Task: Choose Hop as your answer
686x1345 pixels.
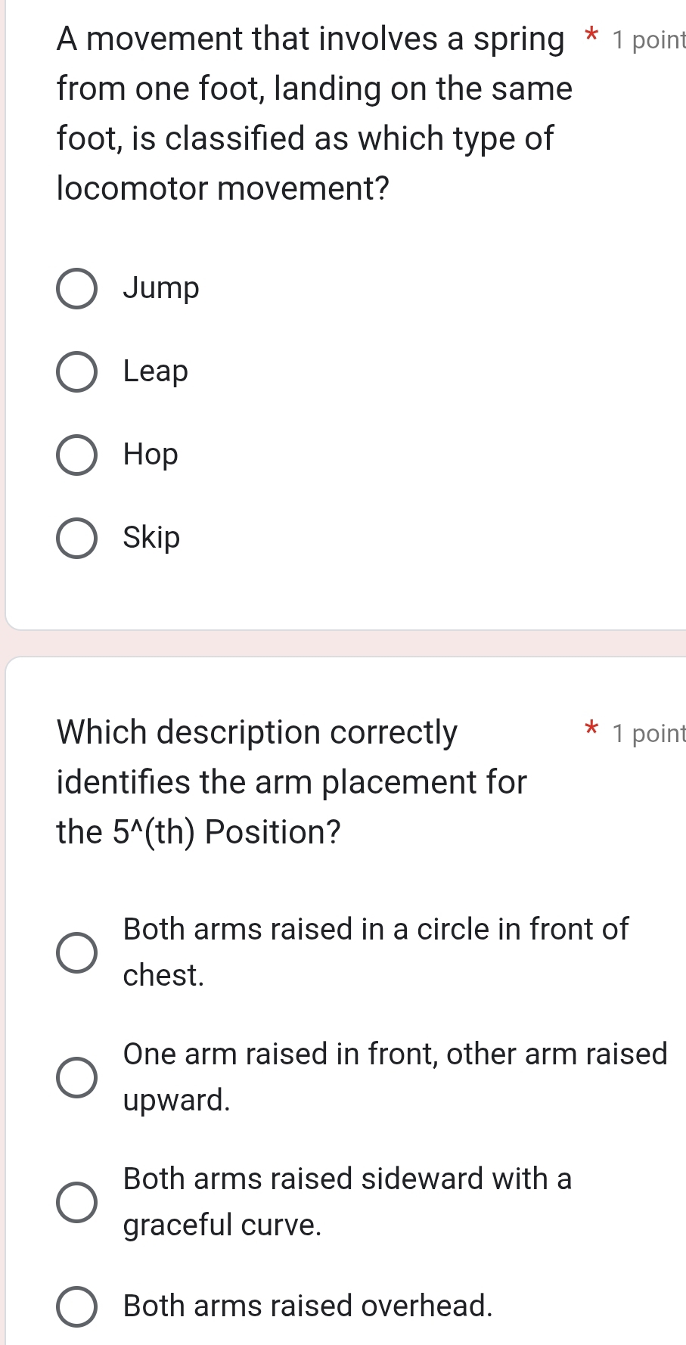Action: click(76, 455)
